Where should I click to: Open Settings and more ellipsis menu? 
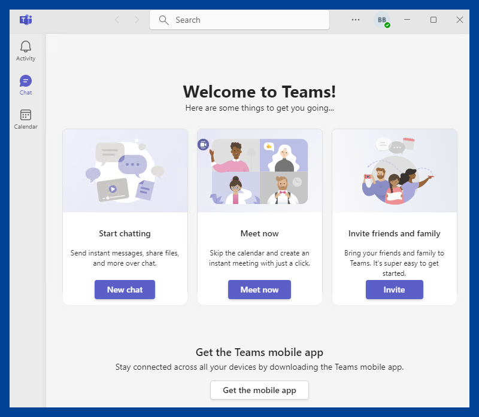(x=355, y=20)
